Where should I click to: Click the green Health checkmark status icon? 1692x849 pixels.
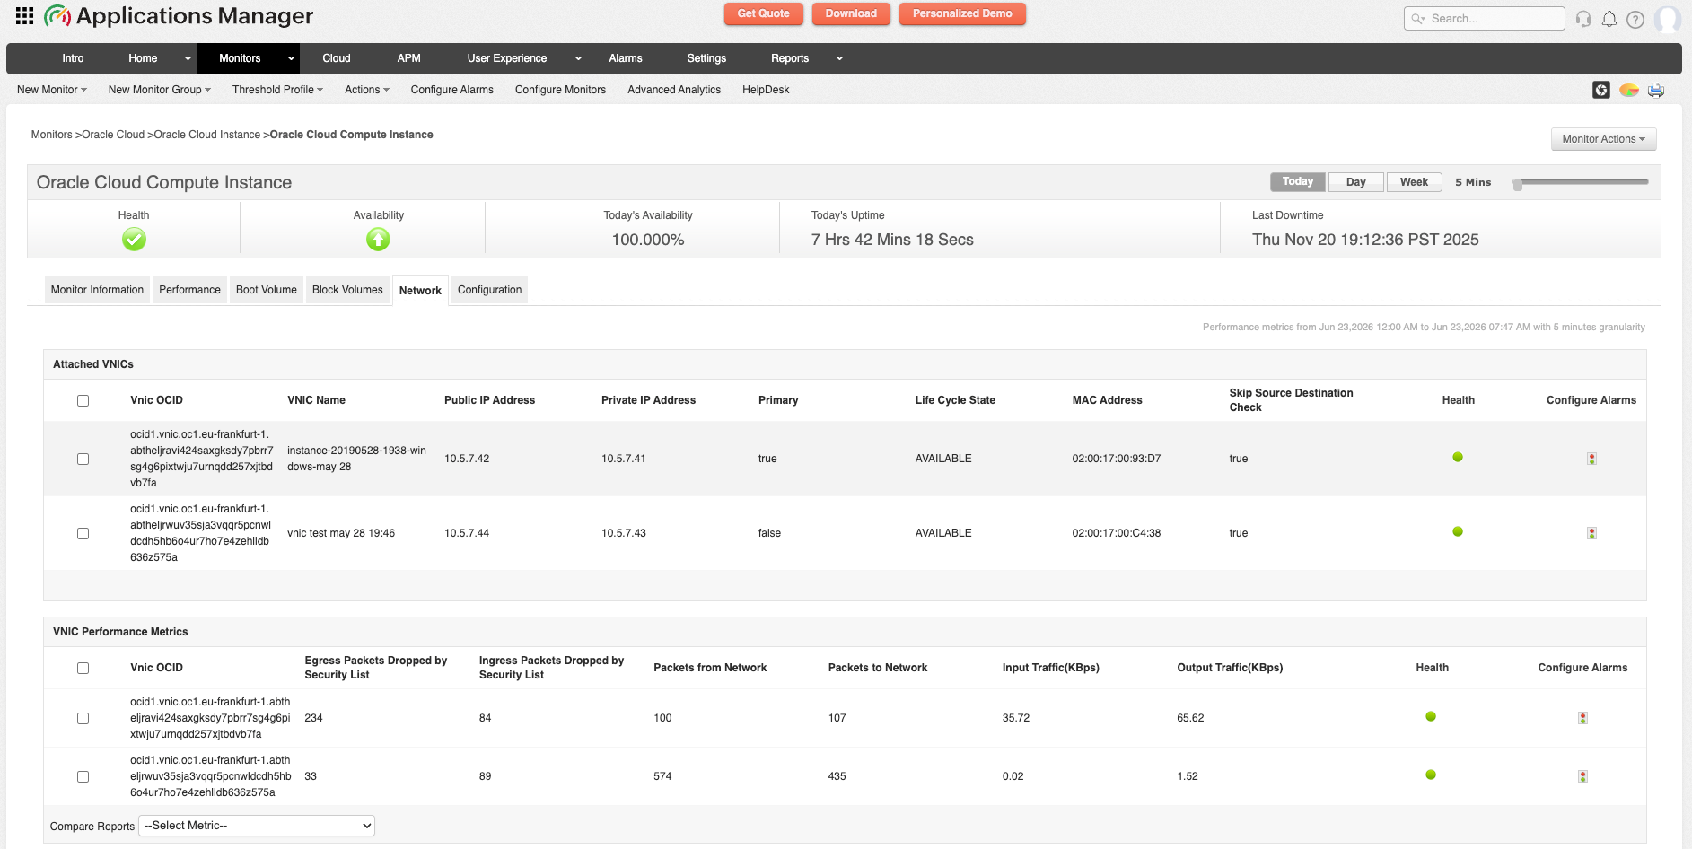coord(134,240)
